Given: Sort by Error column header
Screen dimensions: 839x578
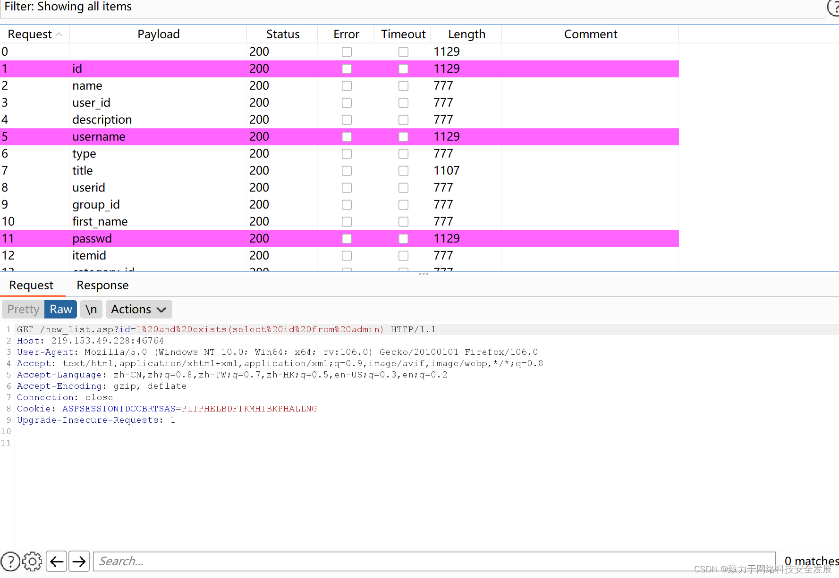Looking at the screenshot, I should coord(346,34).
